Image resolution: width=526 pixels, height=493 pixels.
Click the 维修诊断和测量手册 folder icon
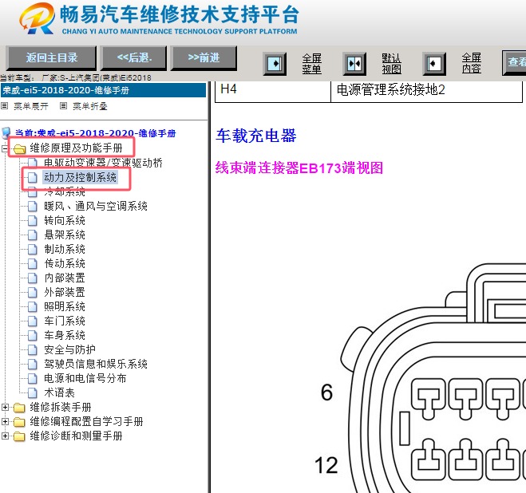(x=19, y=436)
